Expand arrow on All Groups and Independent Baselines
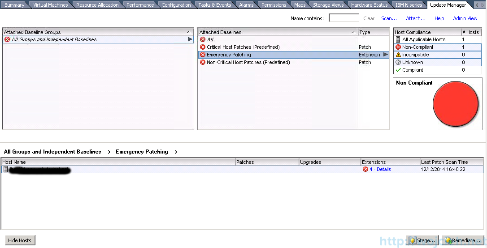 [190, 39]
